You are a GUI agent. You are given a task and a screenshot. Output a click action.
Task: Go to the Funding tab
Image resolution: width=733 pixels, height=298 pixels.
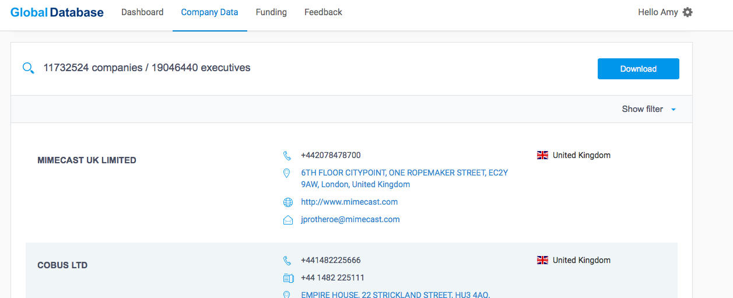click(271, 12)
